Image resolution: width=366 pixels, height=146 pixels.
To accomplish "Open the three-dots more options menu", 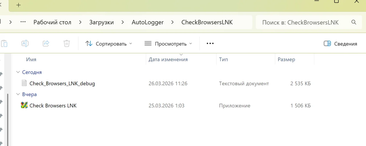I will (210, 44).
